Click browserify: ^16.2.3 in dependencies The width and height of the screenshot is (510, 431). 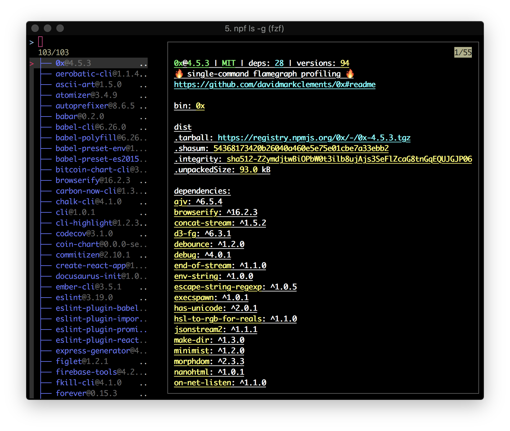pyautogui.click(x=216, y=212)
